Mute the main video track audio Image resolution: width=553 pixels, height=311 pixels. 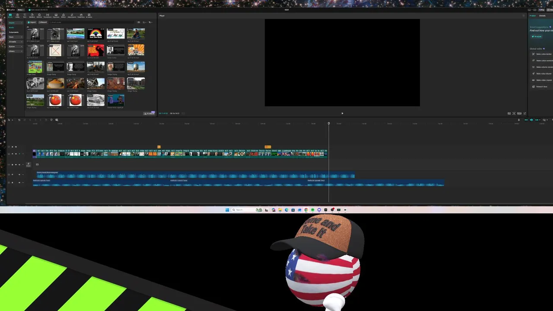click(19, 154)
